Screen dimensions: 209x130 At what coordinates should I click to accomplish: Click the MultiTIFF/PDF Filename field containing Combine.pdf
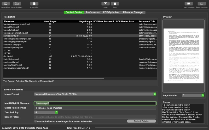point(95,103)
